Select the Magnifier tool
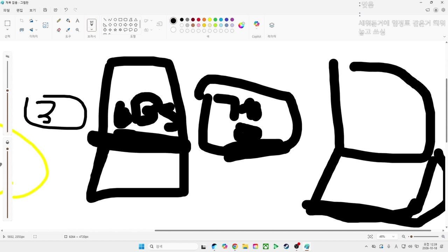 click(x=77, y=30)
